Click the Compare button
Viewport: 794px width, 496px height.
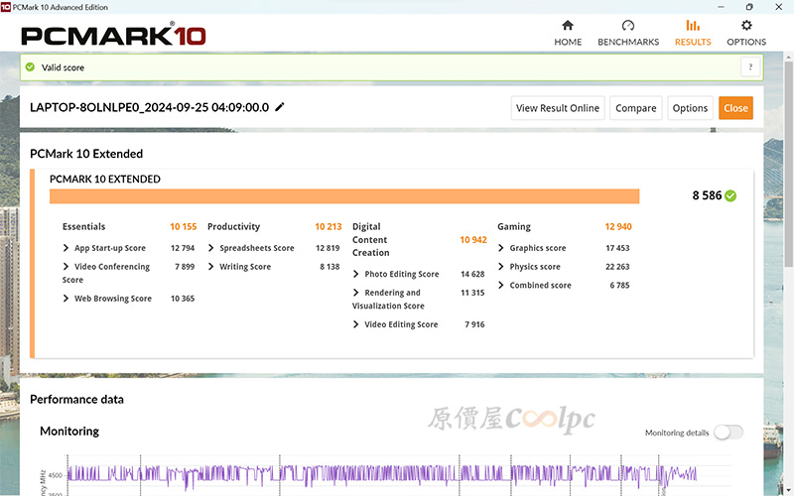point(635,108)
